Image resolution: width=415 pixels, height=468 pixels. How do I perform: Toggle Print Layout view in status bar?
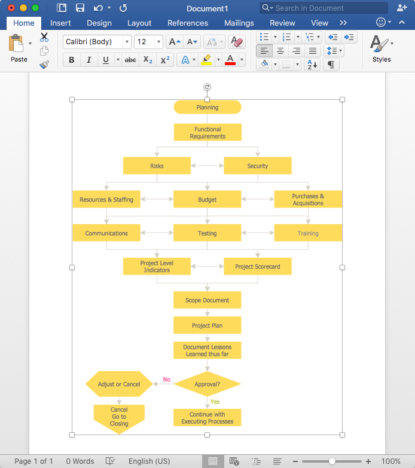[213, 461]
